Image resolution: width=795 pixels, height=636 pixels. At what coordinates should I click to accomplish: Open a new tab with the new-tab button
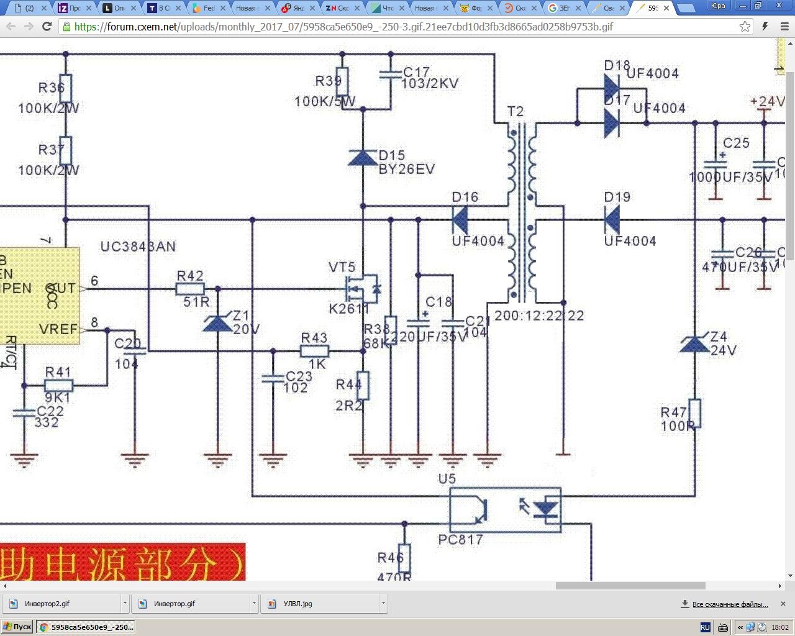pos(686,8)
